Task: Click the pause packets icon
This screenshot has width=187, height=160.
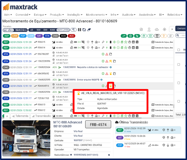Action: tap(79, 30)
